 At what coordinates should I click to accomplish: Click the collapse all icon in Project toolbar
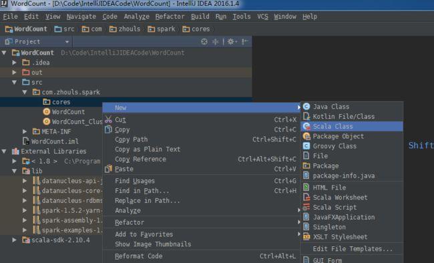[x=215, y=41]
